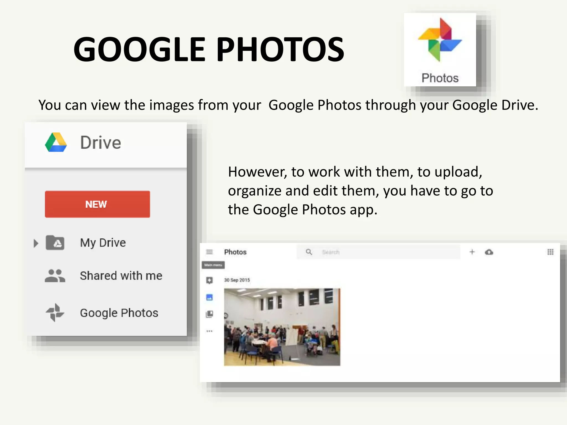The image size is (567, 425).
Task: Click the Photos title in the app header
Action: click(235, 252)
